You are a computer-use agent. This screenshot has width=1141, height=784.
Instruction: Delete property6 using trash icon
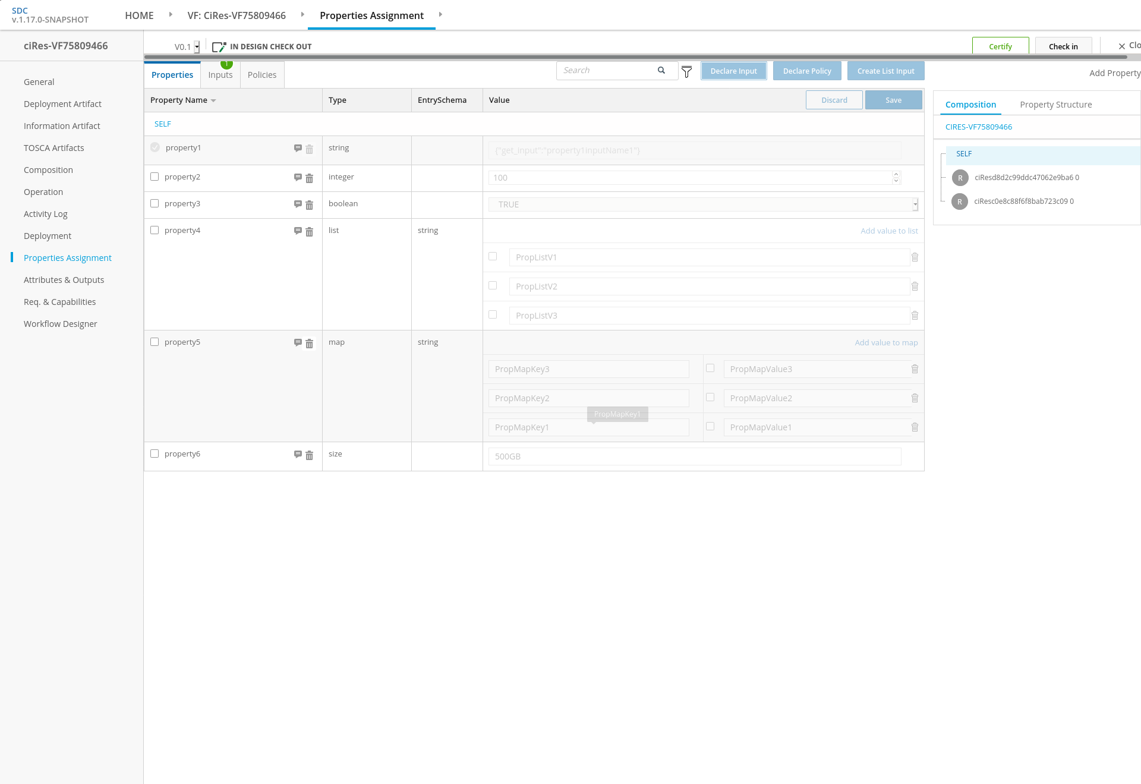point(309,455)
